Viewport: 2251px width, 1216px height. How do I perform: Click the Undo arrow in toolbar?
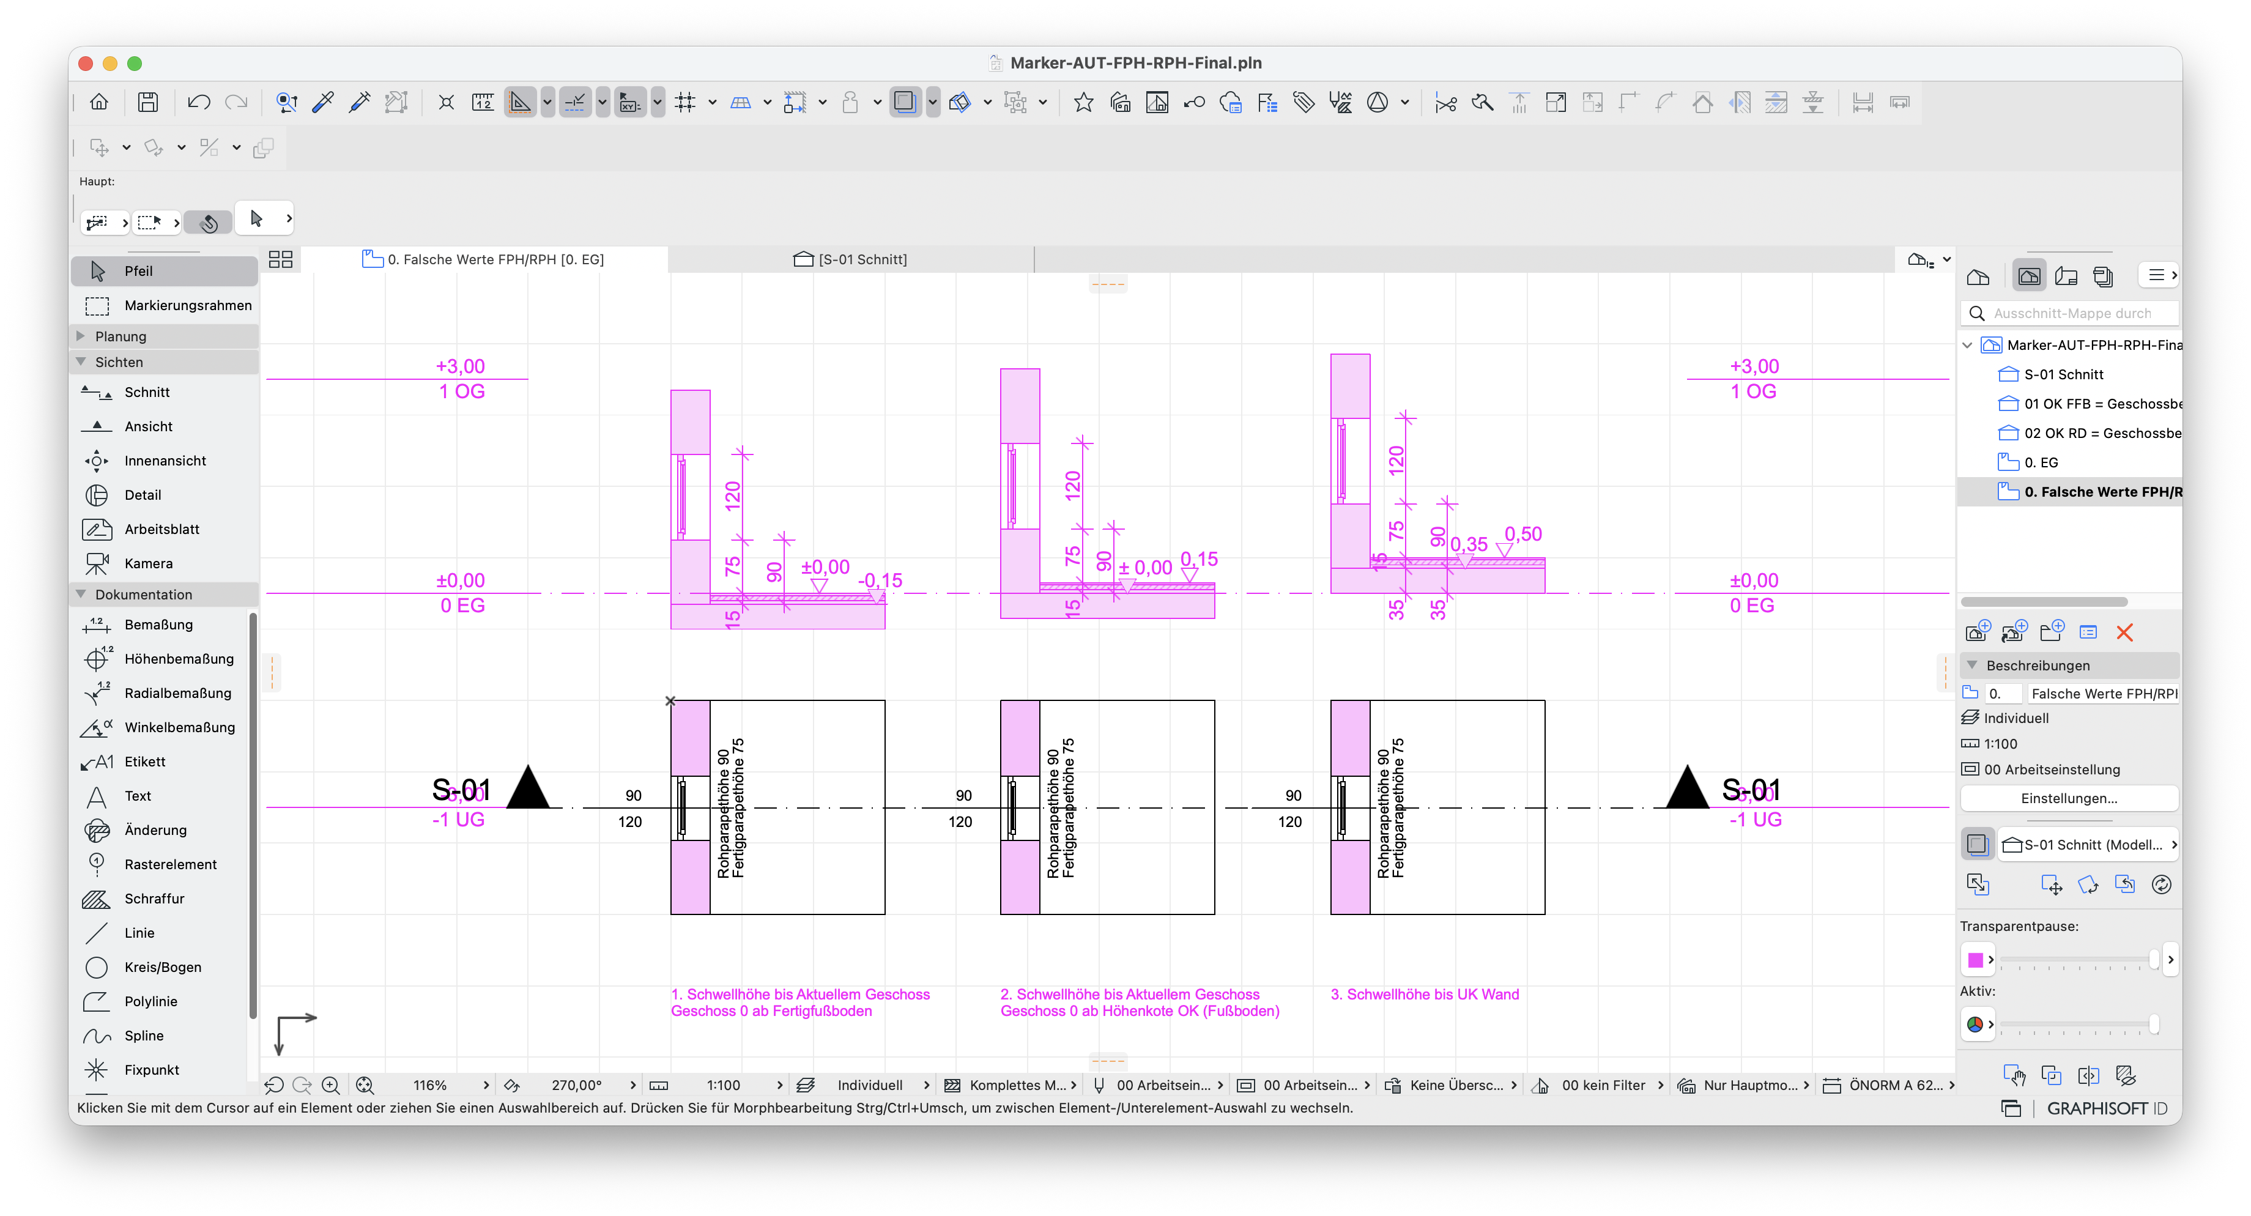[x=198, y=102]
